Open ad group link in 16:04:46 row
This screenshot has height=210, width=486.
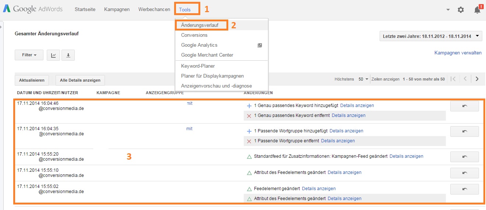[x=189, y=103]
